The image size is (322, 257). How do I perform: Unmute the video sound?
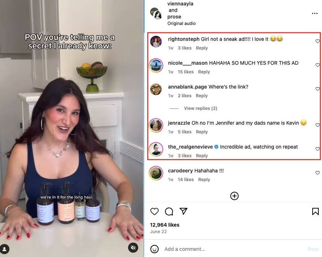click(x=133, y=248)
